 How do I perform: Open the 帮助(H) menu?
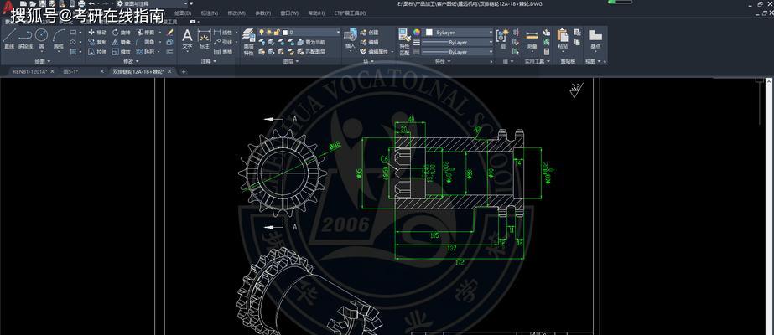(316, 13)
